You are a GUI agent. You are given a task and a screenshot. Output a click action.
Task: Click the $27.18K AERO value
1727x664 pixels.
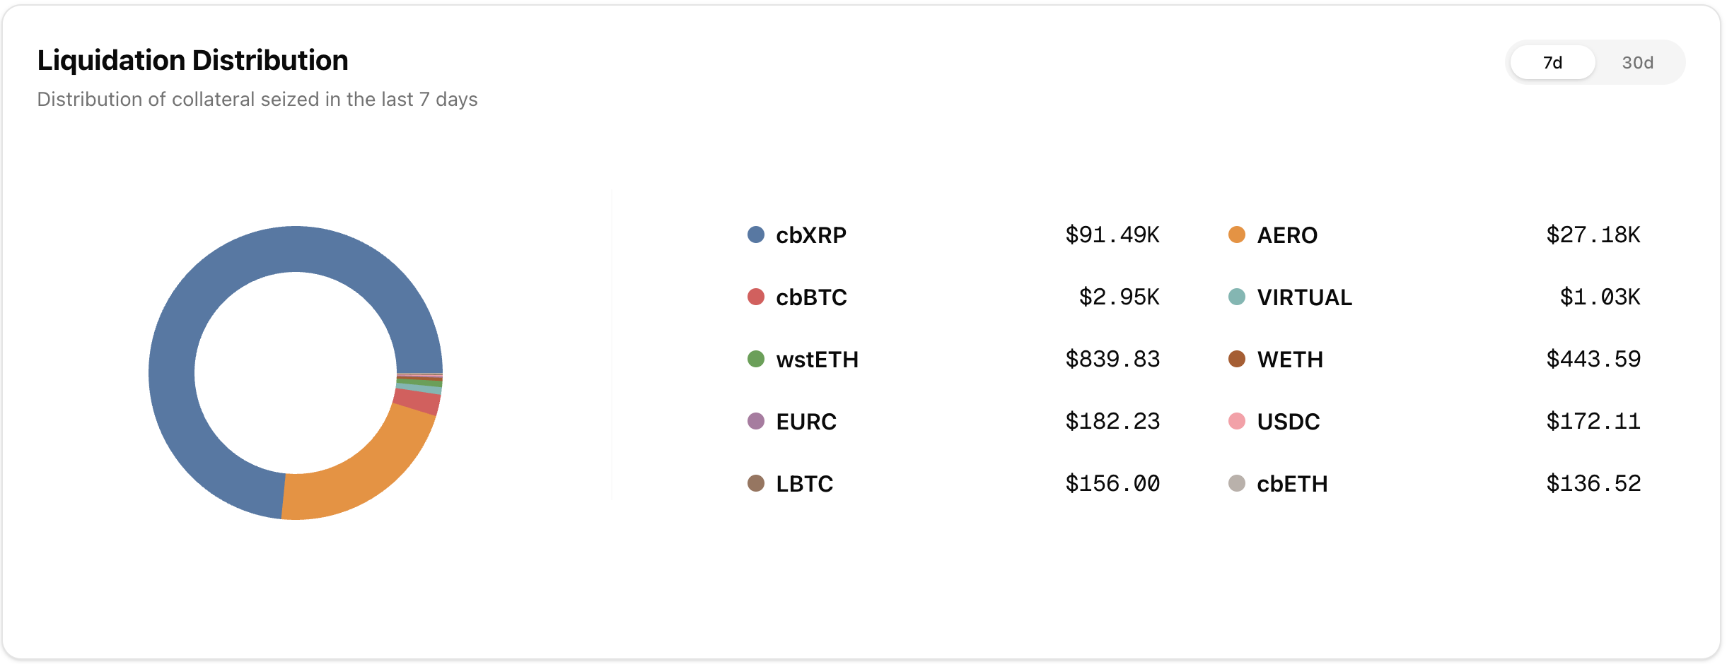tap(1593, 235)
